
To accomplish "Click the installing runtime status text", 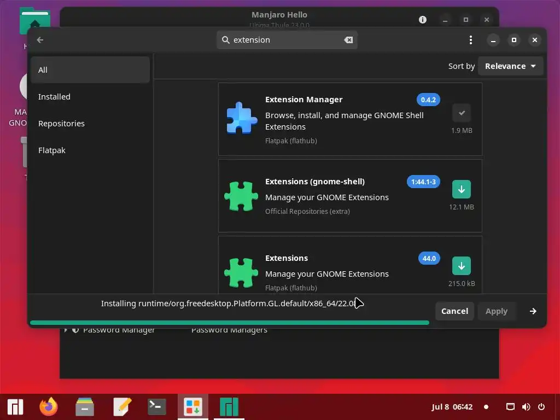I will tap(229, 304).
